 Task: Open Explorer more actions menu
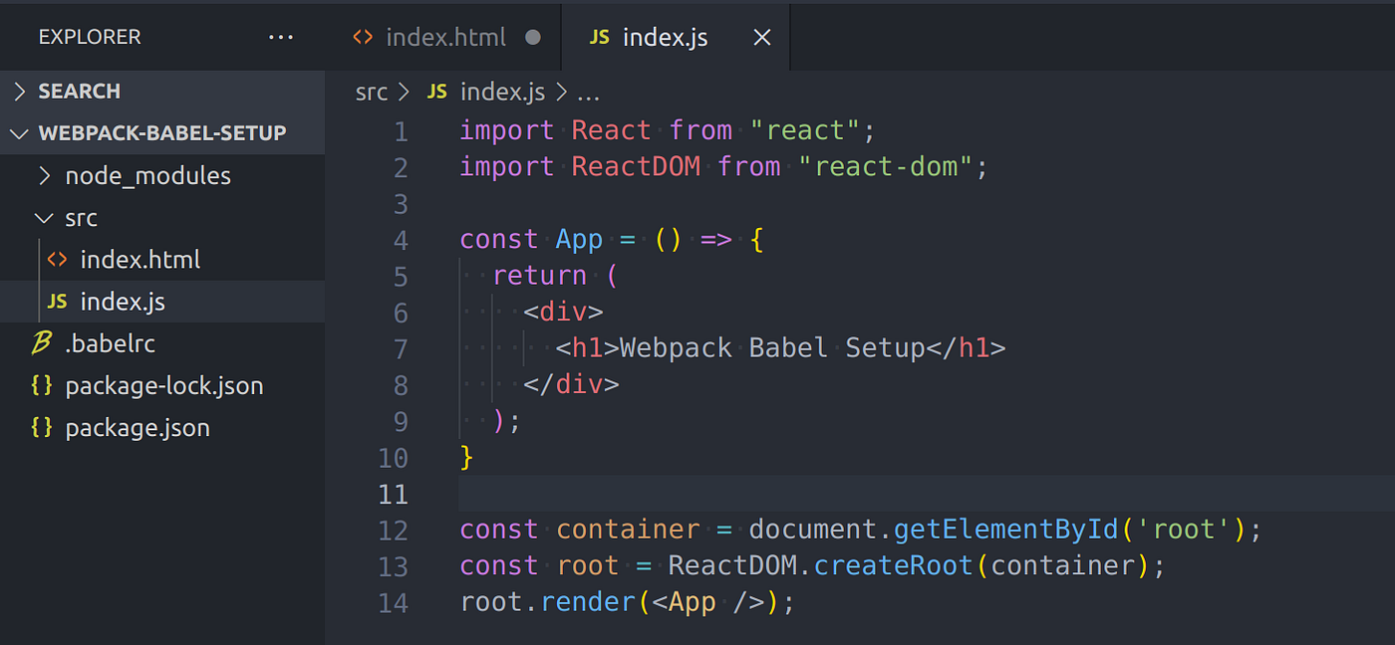click(x=280, y=37)
